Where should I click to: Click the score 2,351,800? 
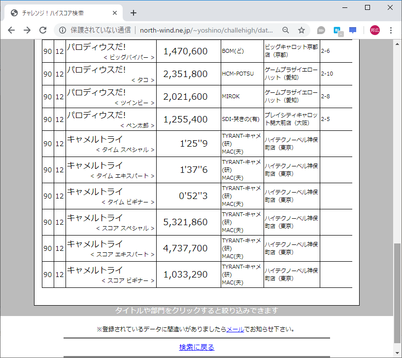(185, 74)
